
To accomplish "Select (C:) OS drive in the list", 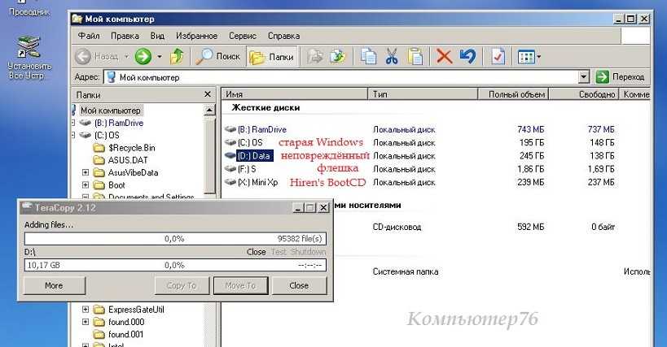I will coord(250,142).
